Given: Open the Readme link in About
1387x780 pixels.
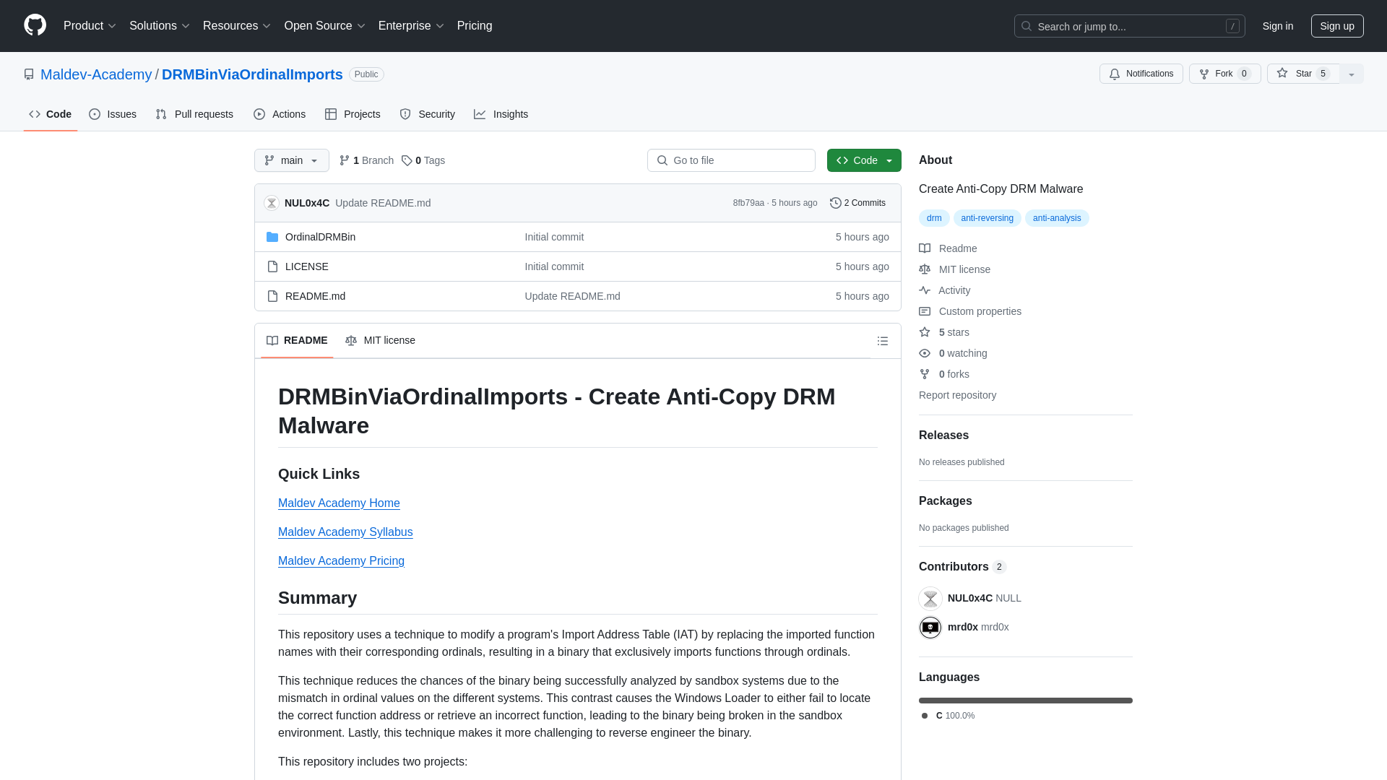Looking at the screenshot, I should pos(948,248).
